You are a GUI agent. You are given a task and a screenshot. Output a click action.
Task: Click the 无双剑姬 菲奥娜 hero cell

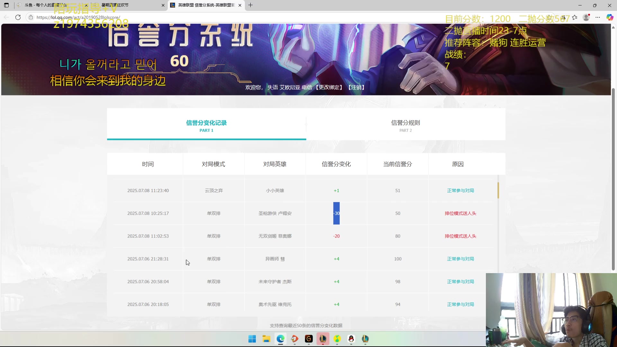pyautogui.click(x=275, y=236)
